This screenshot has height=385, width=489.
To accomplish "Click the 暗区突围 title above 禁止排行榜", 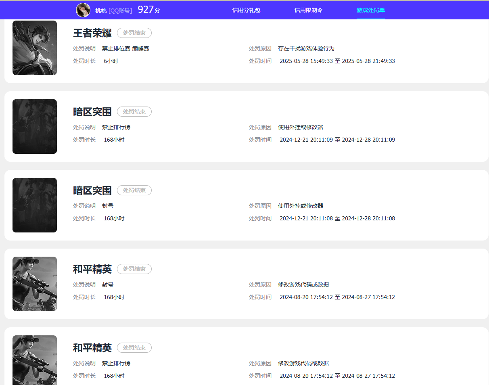I will [x=92, y=112].
